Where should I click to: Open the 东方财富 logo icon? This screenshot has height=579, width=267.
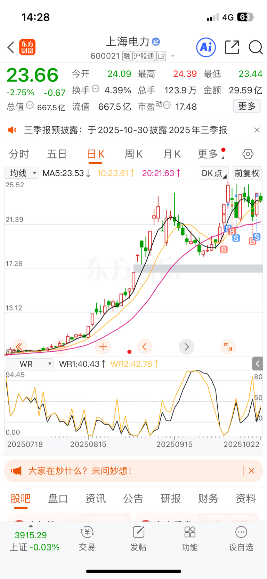[27, 47]
